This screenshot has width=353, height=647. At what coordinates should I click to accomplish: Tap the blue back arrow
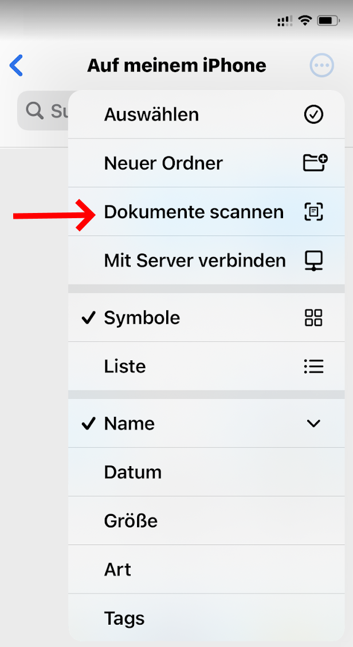coord(17,65)
